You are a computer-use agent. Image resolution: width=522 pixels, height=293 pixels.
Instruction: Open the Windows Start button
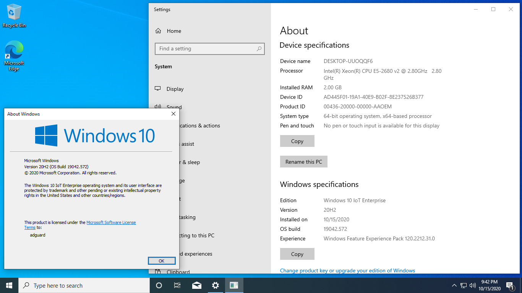(x=9, y=285)
